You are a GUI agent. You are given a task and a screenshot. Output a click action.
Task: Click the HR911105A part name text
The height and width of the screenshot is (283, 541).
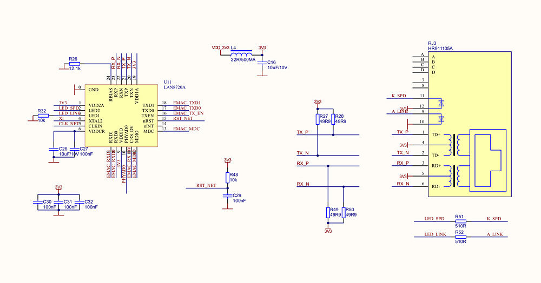tap(440, 49)
